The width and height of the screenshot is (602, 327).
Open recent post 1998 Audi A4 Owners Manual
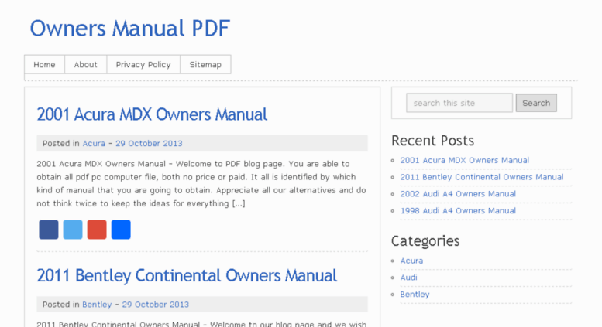click(x=458, y=210)
